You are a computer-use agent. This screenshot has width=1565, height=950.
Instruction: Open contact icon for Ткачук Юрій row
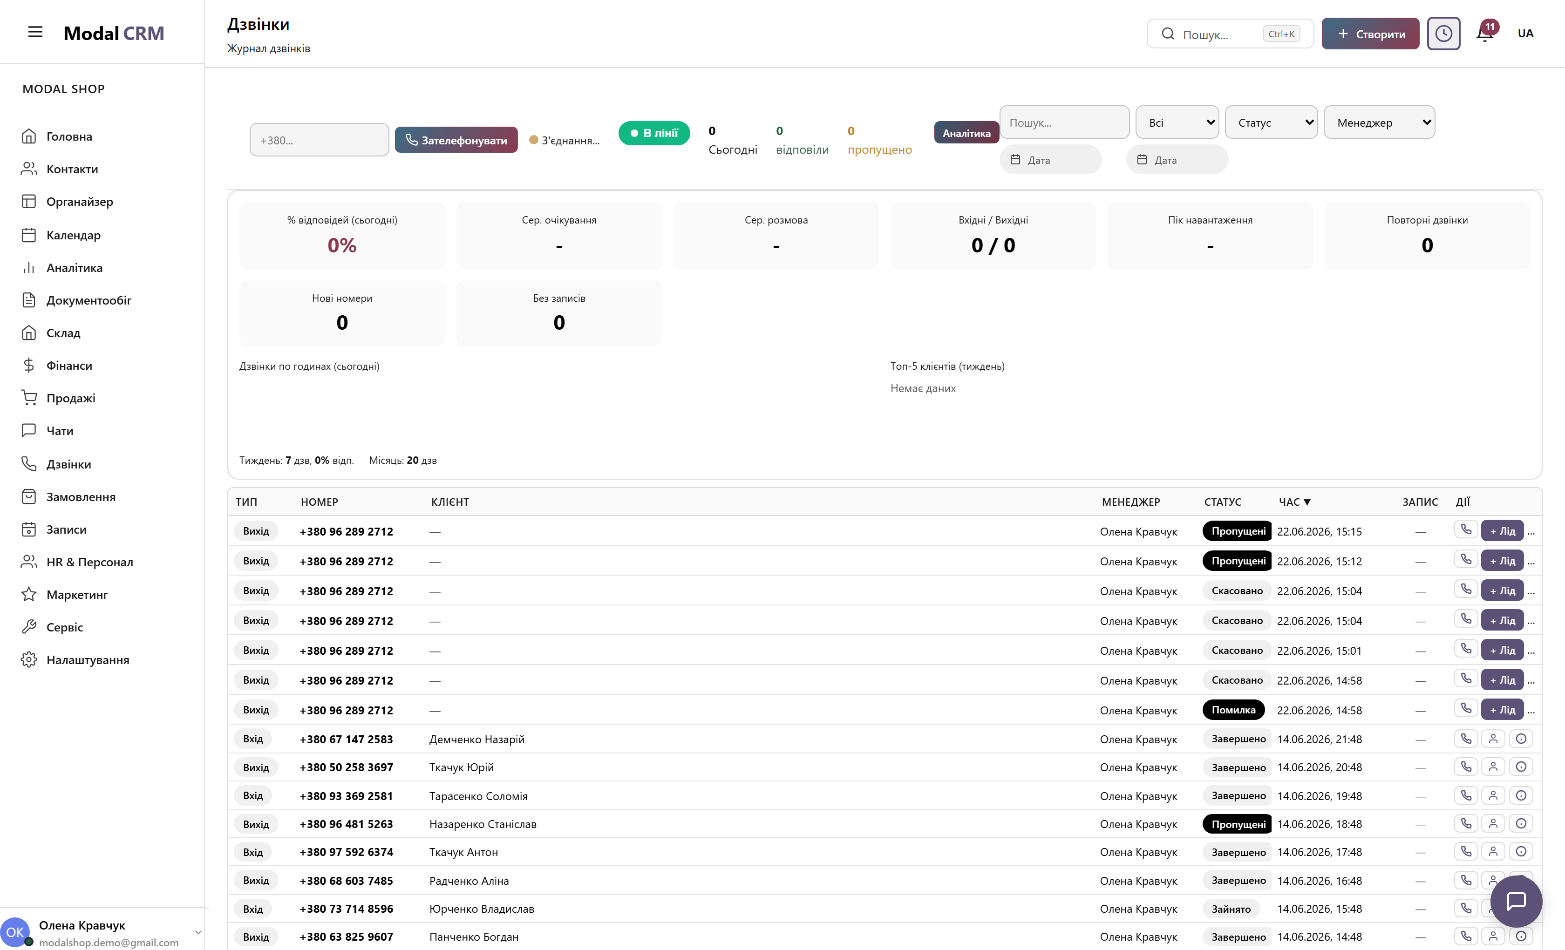[1493, 767]
